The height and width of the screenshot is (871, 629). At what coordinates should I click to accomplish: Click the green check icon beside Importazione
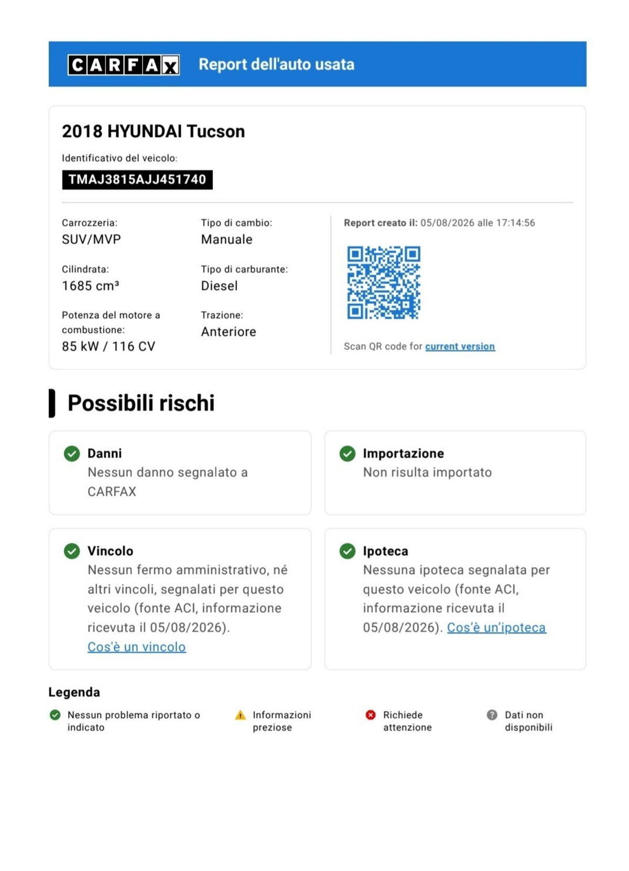pos(348,454)
